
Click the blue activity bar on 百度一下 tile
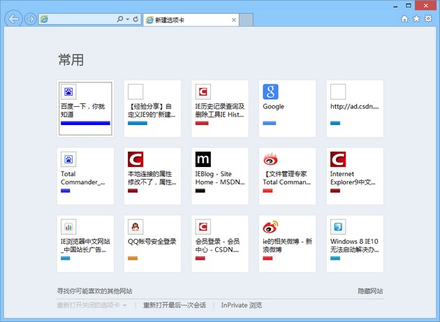click(x=85, y=123)
